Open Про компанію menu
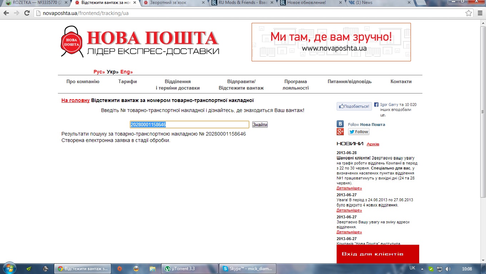This screenshot has width=486, height=274. coord(83,81)
